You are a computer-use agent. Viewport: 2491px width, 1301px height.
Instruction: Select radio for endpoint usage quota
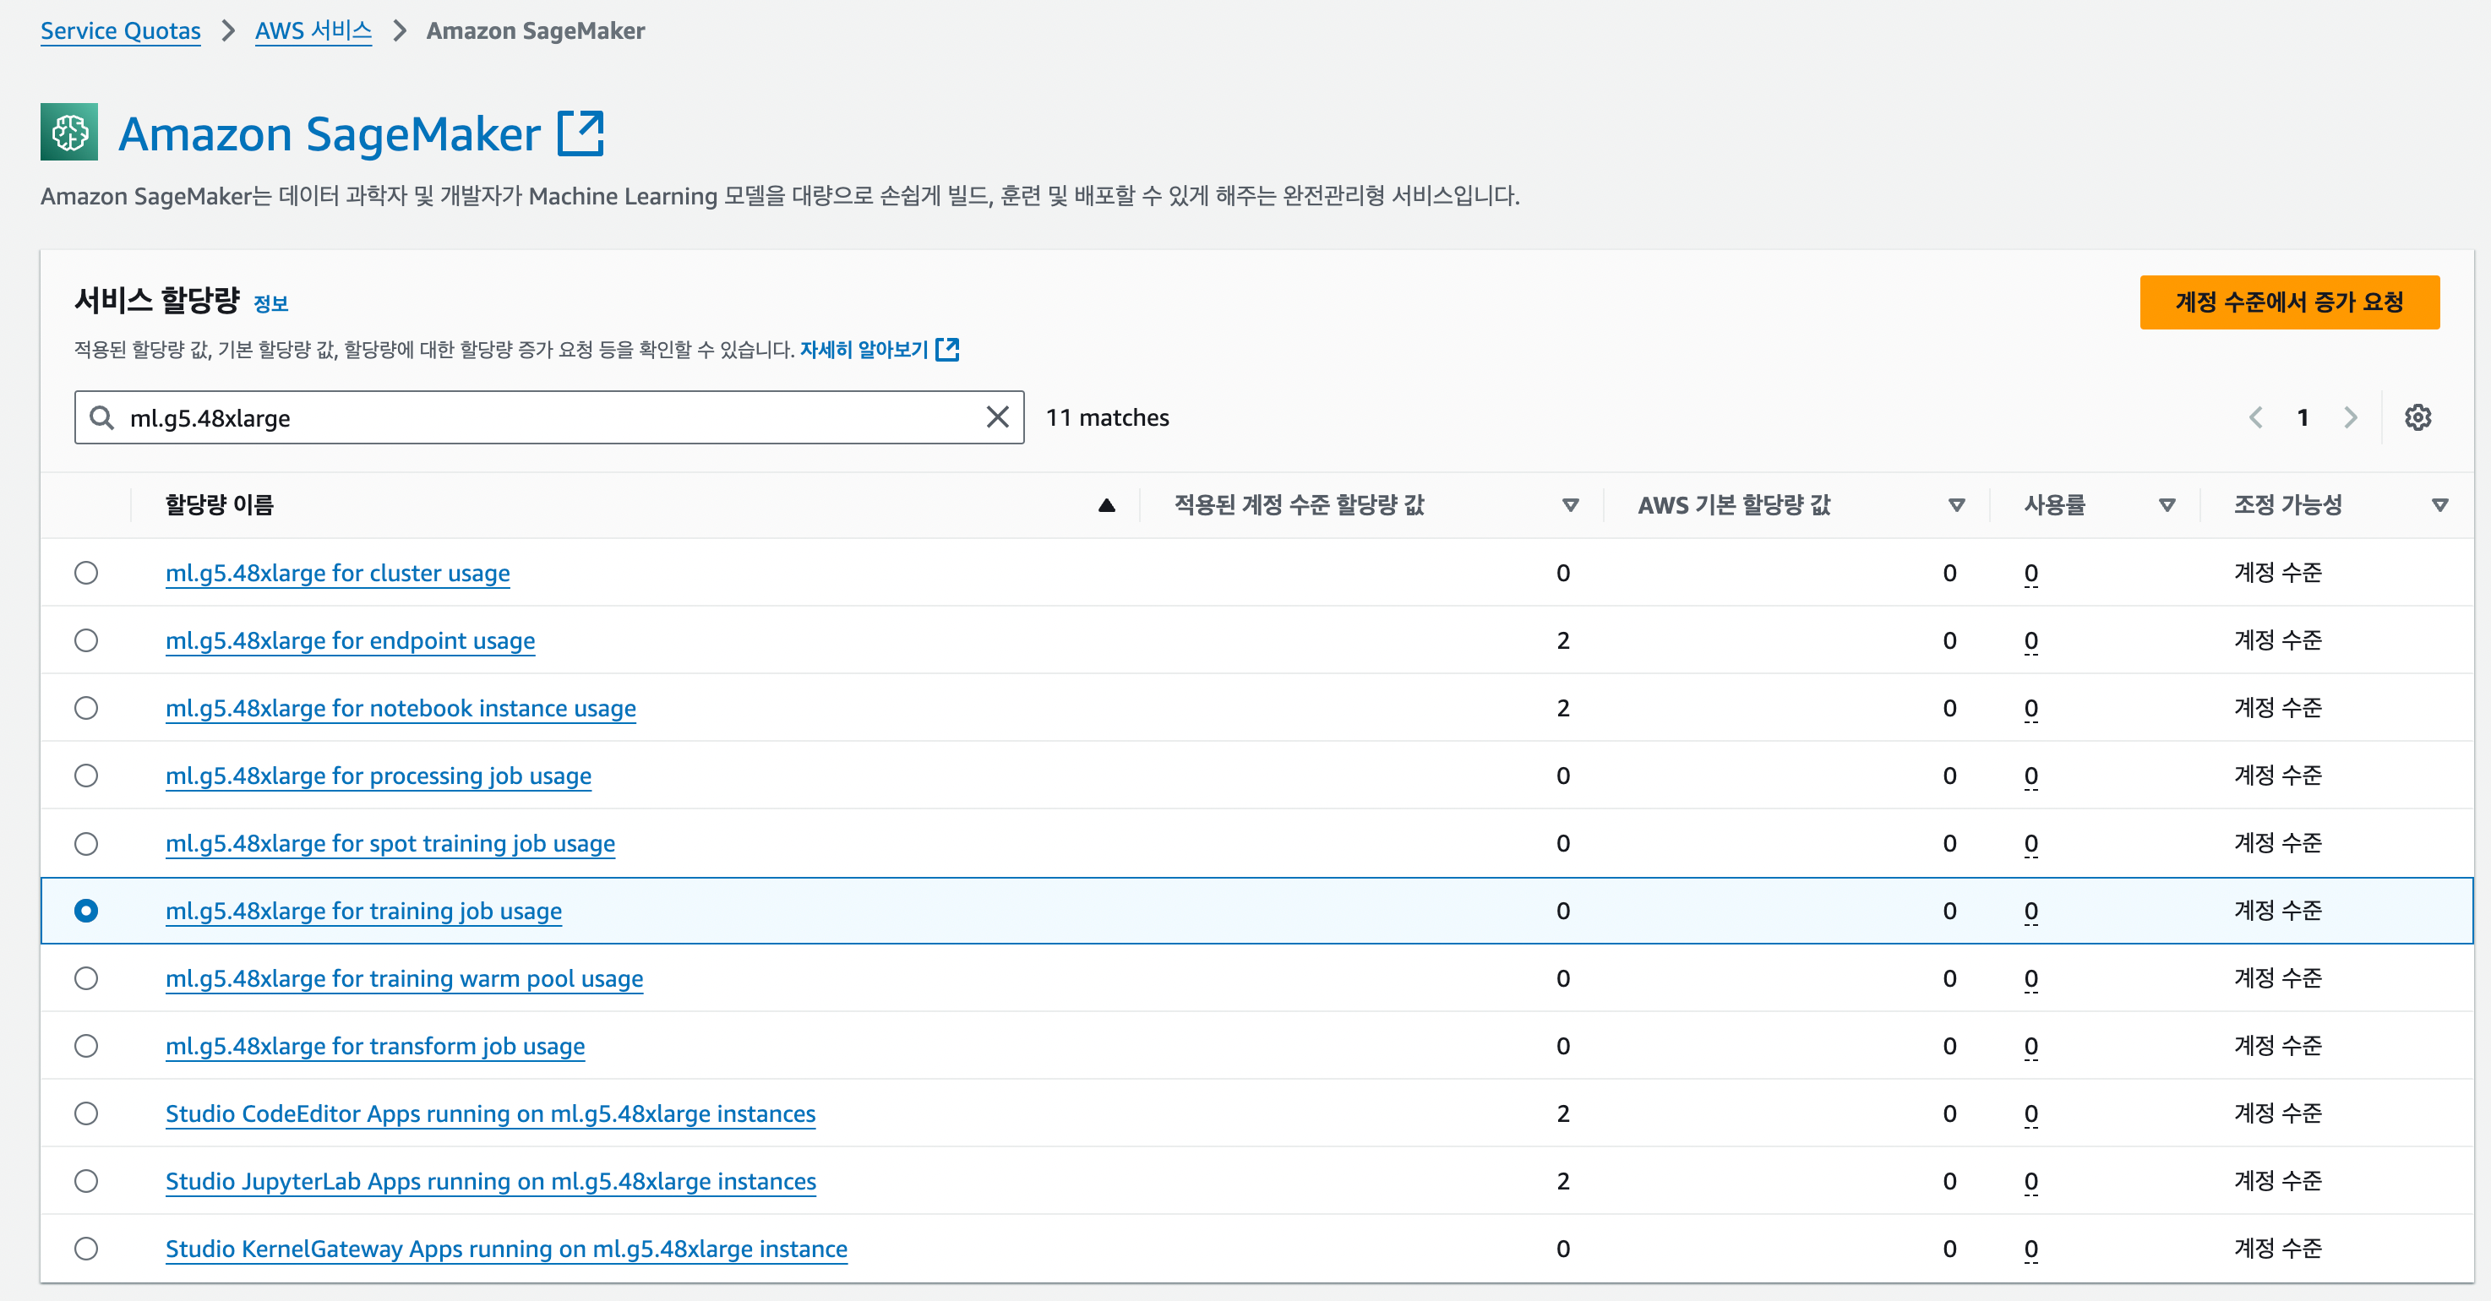click(86, 640)
